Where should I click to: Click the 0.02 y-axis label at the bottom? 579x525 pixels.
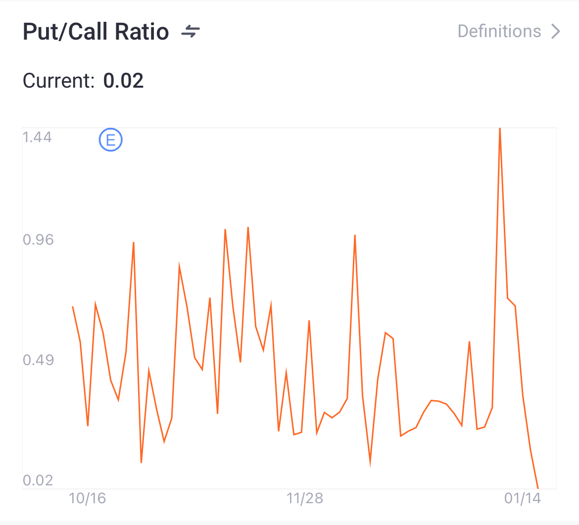(x=37, y=480)
